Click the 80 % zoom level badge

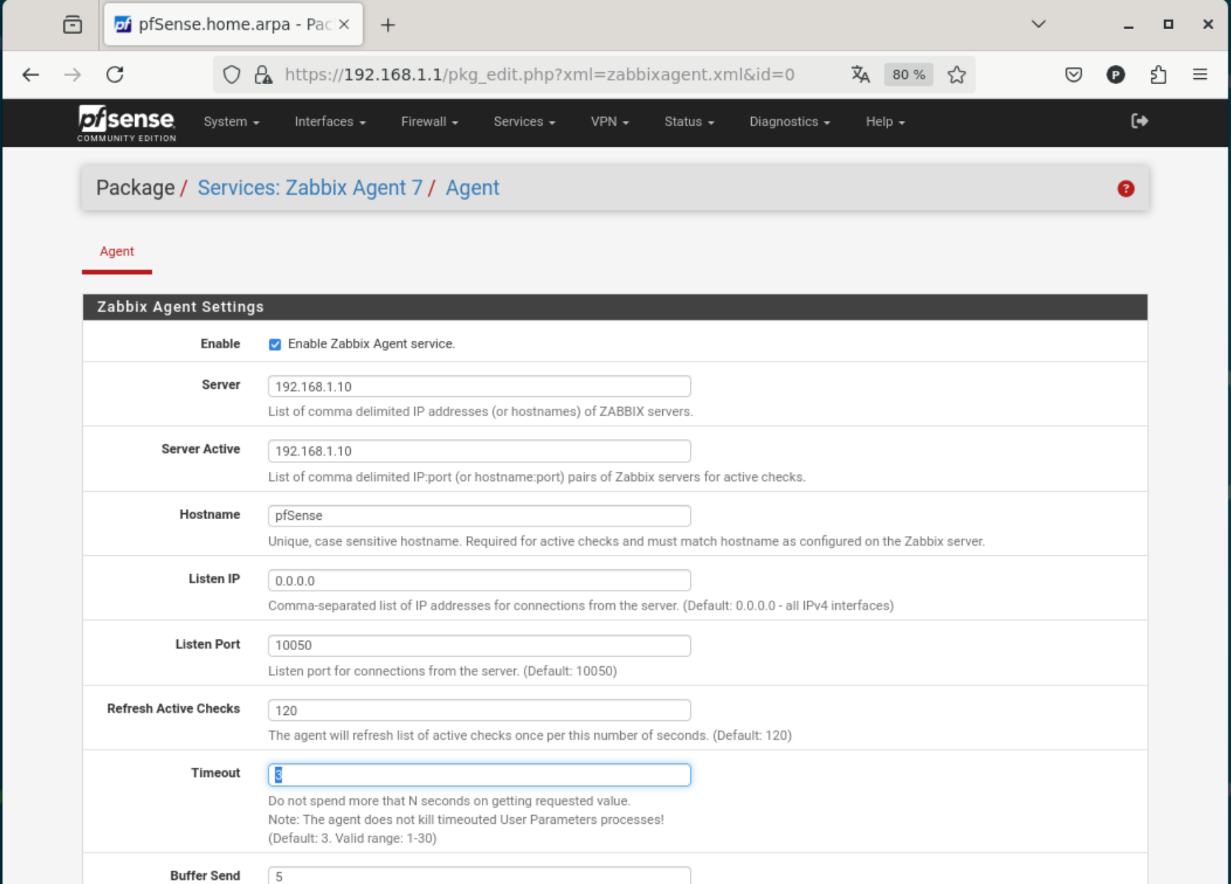(909, 74)
